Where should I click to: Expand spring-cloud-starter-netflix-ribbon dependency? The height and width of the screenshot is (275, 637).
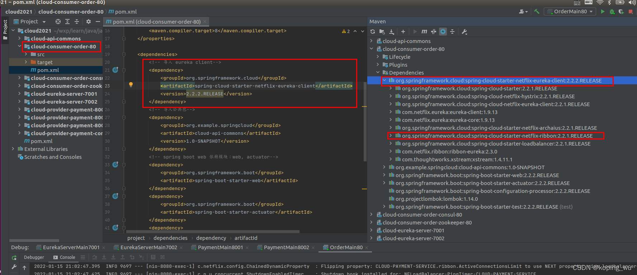tap(391, 136)
